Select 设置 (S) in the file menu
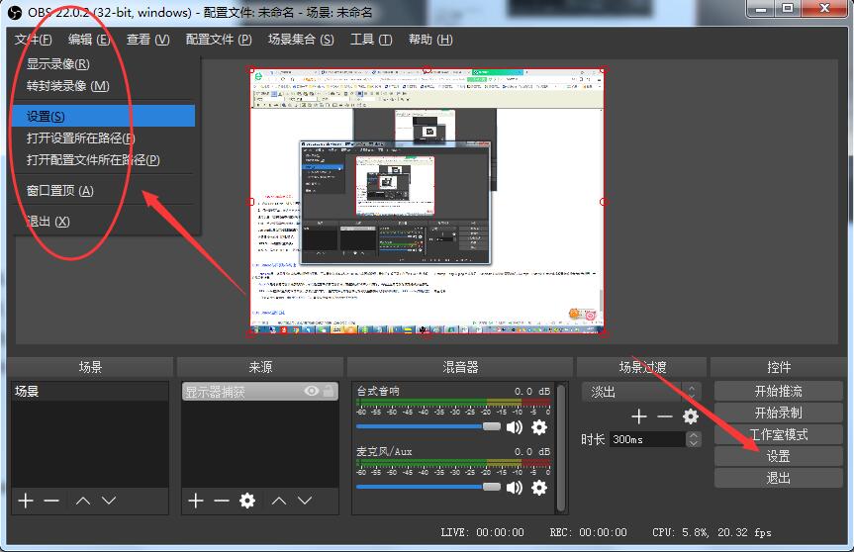854x552 pixels. (46, 116)
